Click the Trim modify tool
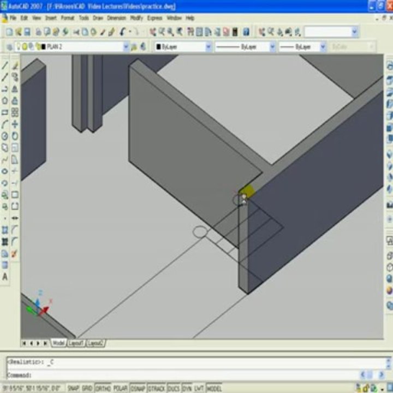Screen dimensions: 393x393 click(x=15, y=171)
